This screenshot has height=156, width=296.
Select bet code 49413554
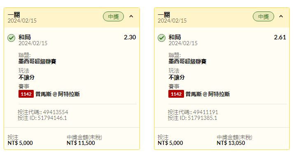coord(56,112)
